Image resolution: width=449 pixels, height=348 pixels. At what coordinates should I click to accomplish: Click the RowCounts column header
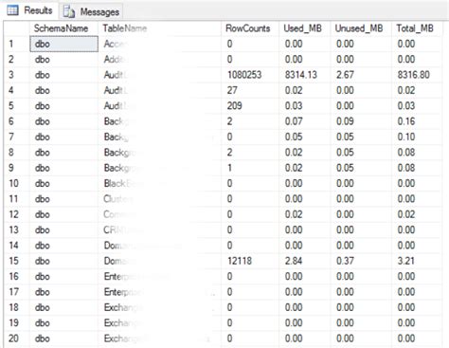(x=250, y=28)
